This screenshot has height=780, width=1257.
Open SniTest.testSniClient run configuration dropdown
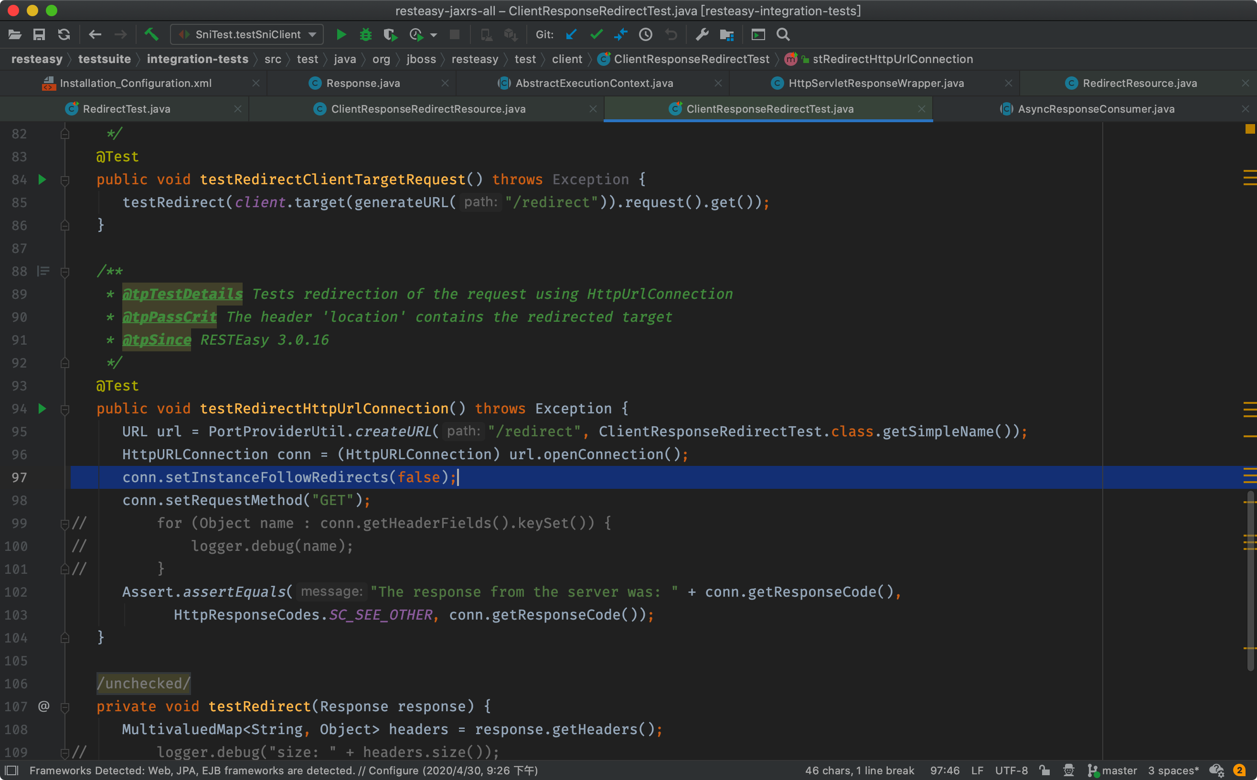point(248,34)
